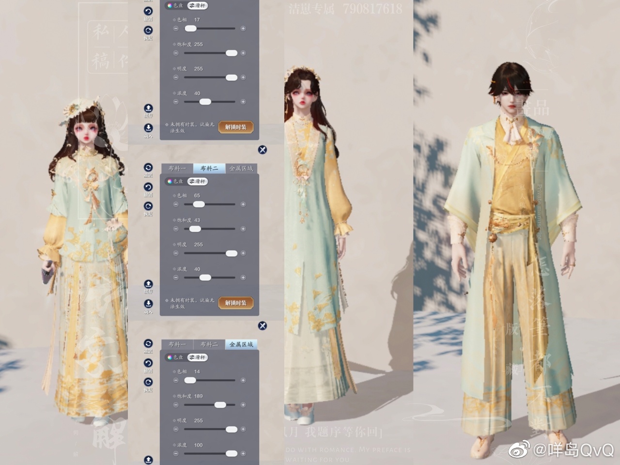This screenshot has height=465, width=620.
Task: Decrease 明度 in hue 17 panel
Action: pyautogui.click(x=176, y=77)
